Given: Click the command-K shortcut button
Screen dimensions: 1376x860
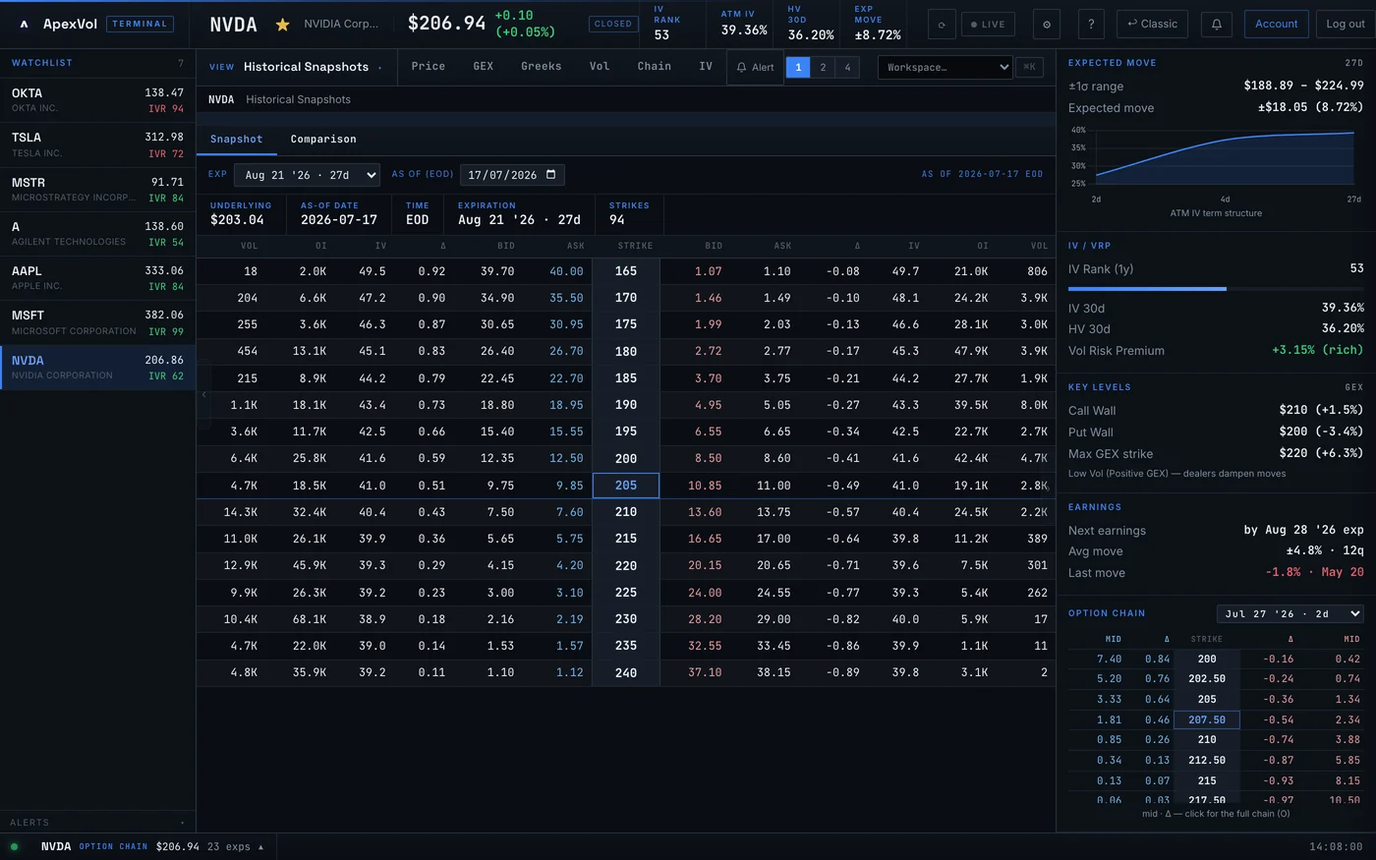Looking at the screenshot, I should (x=1029, y=67).
